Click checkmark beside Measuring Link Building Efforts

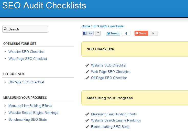click(x=87, y=114)
